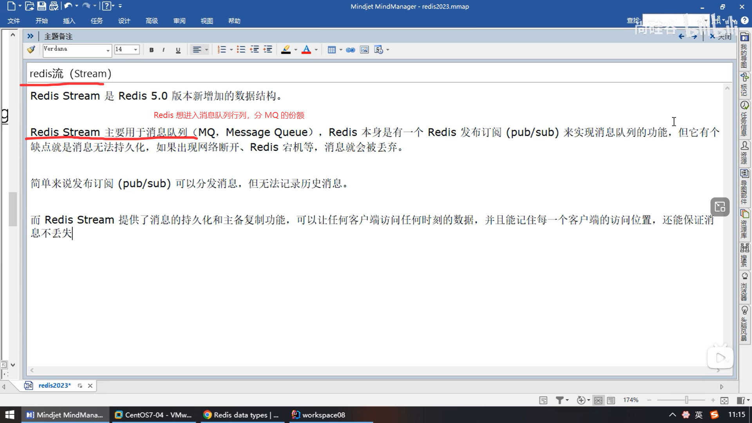Decrease the paragraph indent
The image size is (752, 423).
[255, 50]
